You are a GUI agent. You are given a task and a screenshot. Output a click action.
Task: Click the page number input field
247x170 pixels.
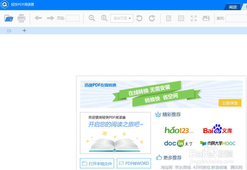pyautogui.click(x=73, y=18)
